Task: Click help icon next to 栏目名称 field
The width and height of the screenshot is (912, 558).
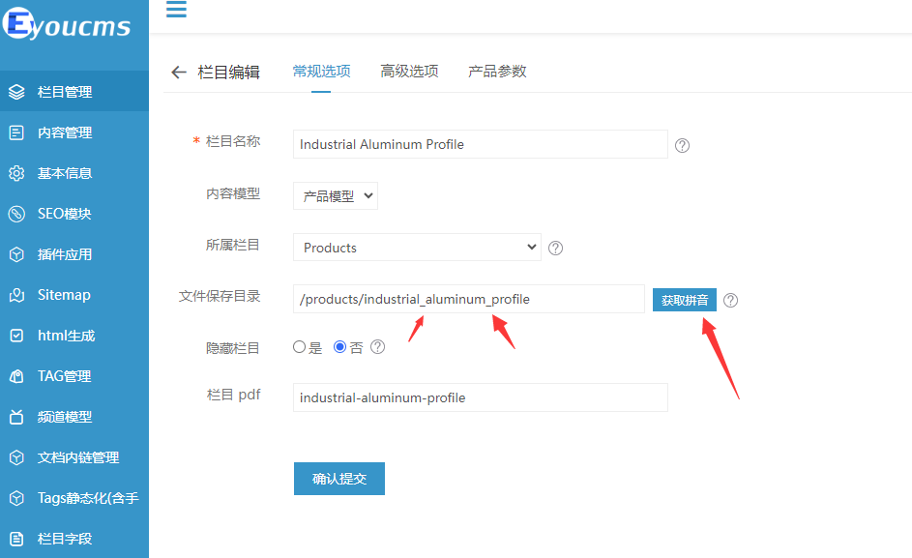Action: pyautogui.click(x=682, y=145)
